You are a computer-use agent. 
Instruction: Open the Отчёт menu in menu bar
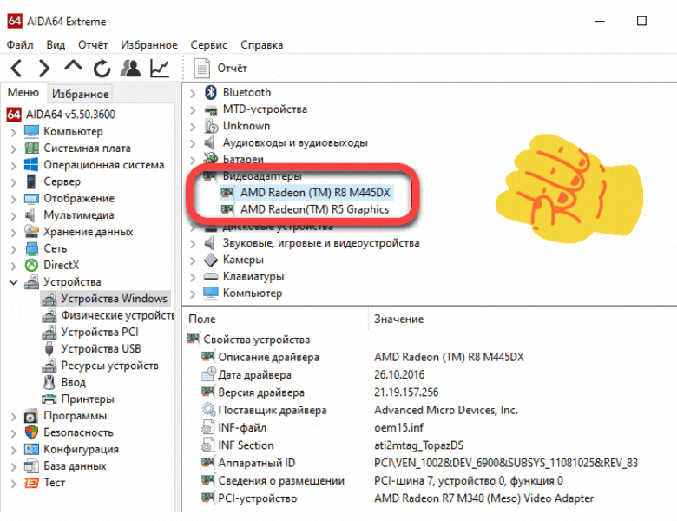93,45
